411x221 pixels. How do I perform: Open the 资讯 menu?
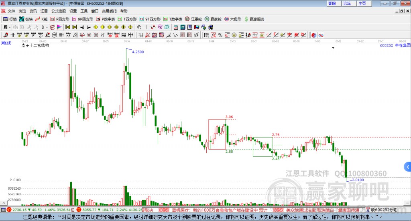[33, 11]
